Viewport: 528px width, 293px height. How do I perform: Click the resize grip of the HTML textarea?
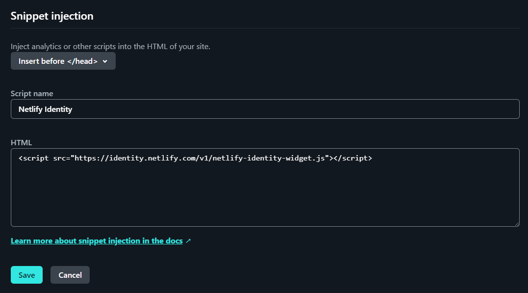517,224
